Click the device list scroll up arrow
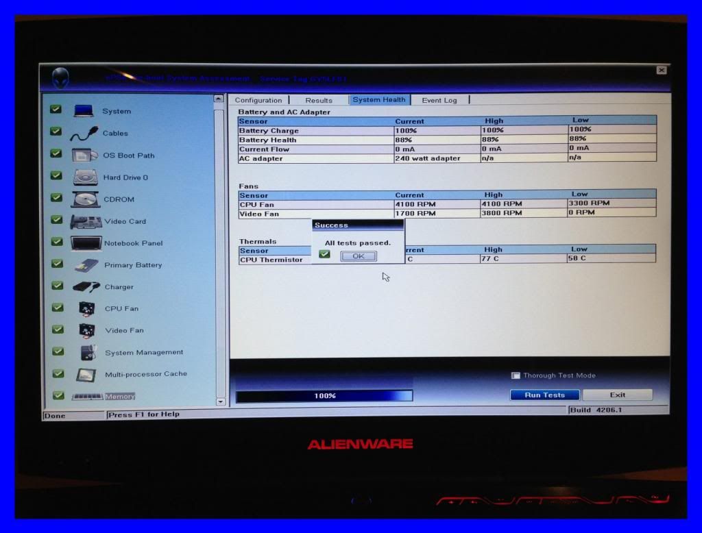 pos(219,99)
